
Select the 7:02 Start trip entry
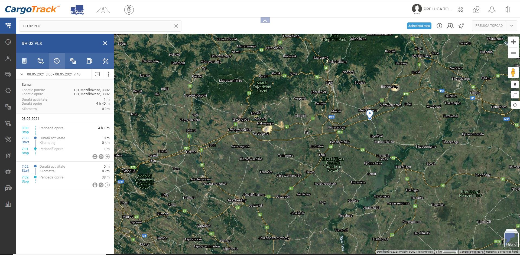(x=65, y=168)
